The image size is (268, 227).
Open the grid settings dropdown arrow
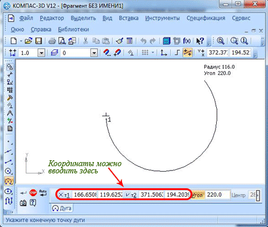(153, 52)
